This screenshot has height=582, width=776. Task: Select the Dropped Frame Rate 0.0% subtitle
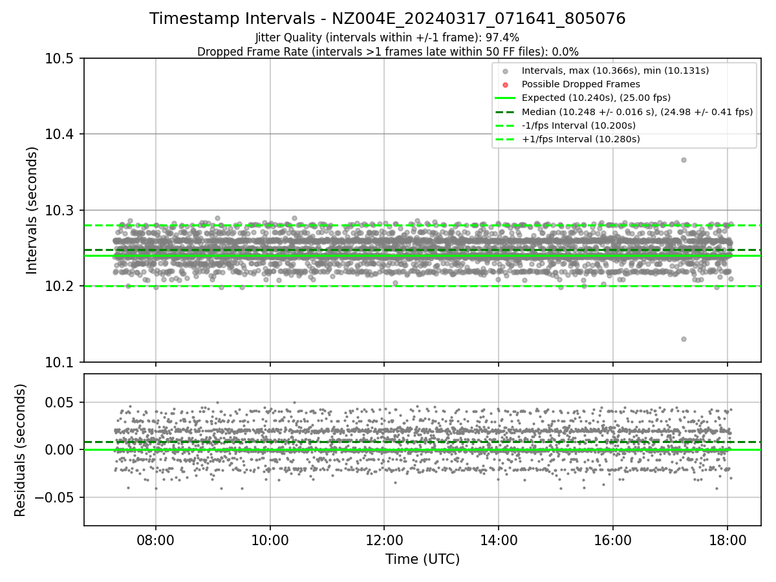387,52
